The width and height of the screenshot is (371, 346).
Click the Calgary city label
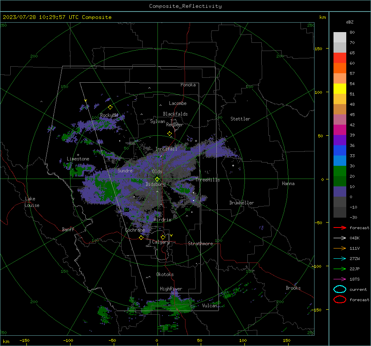pos(161,242)
